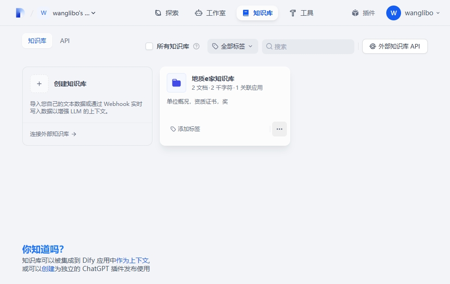Viewport: 450px width, 284px height.
Task: Click the wanglibo user avatar
Action: coord(393,13)
